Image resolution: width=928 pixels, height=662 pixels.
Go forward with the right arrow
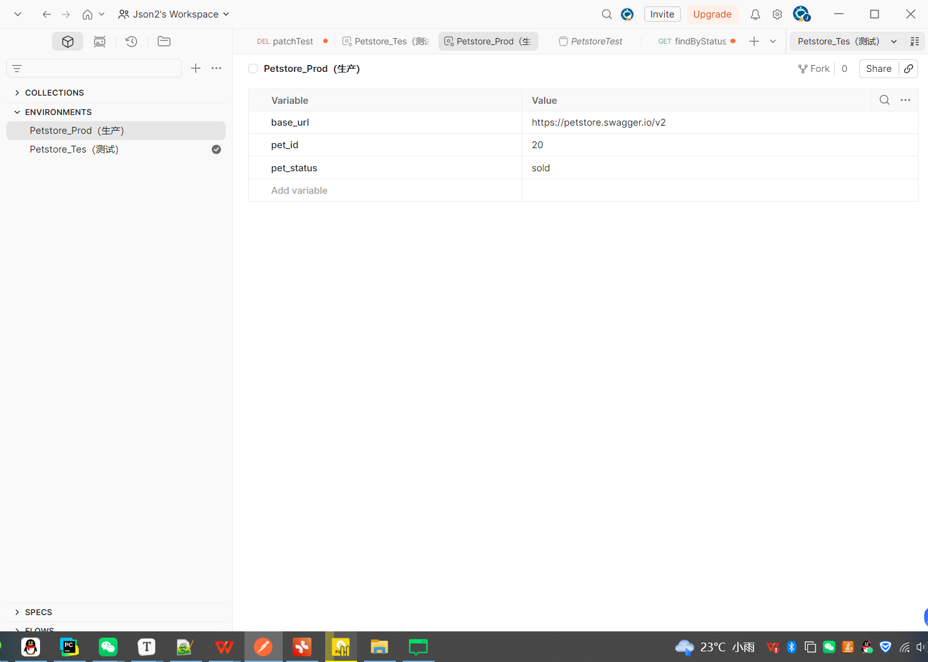tap(66, 14)
